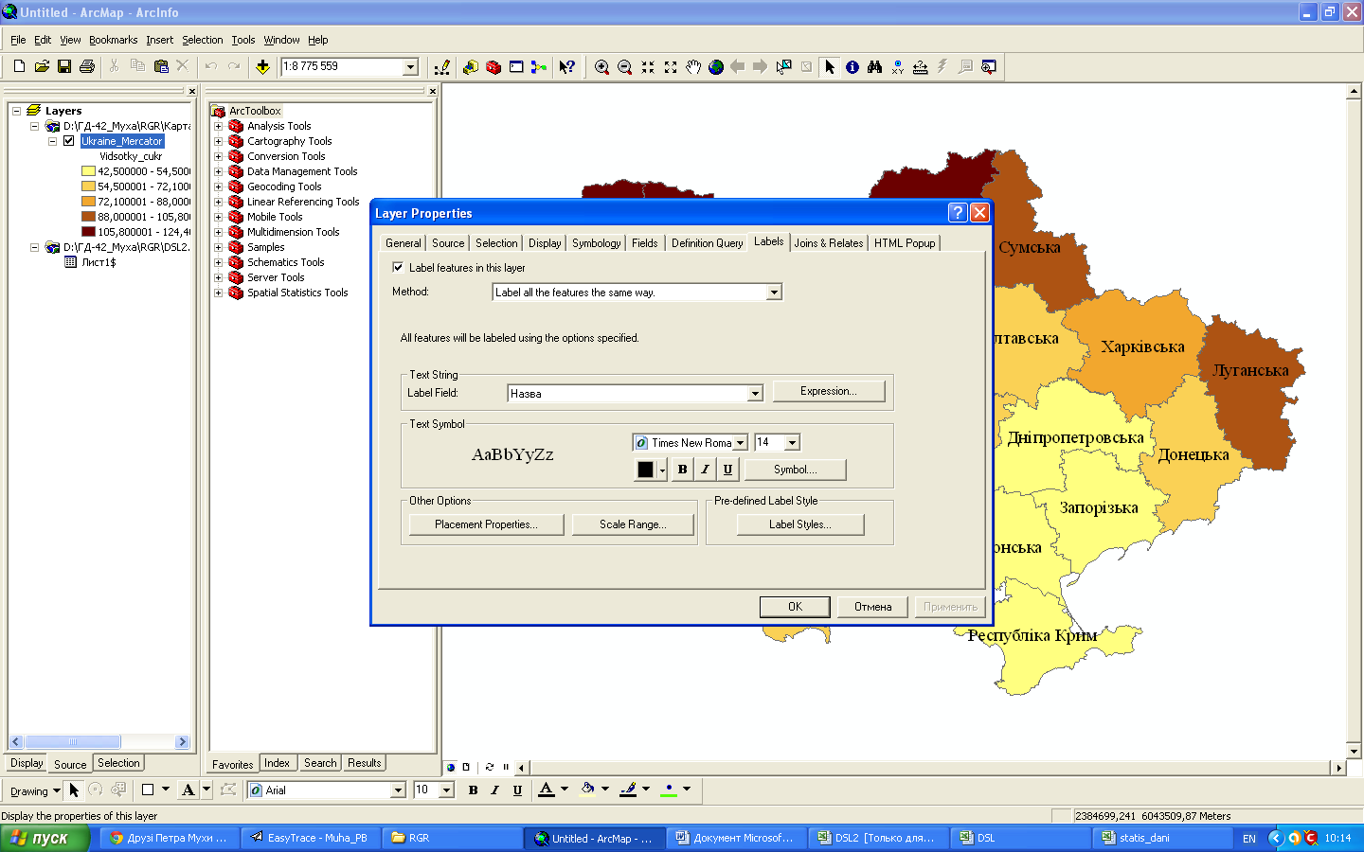Open the font size 14 dropdown
The height and width of the screenshot is (852, 1364).
tap(792, 442)
